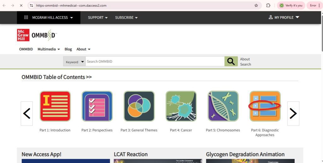Image resolution: width=323 pixels, height=163 pixels.
Task: Click the My Profile user icon
Action: [x=271, y=17]
